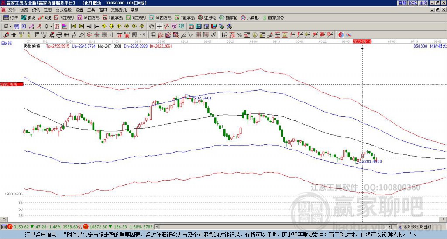Open the 浏览 menu
The height and width of the screenshot is (239, 447).
24,10
